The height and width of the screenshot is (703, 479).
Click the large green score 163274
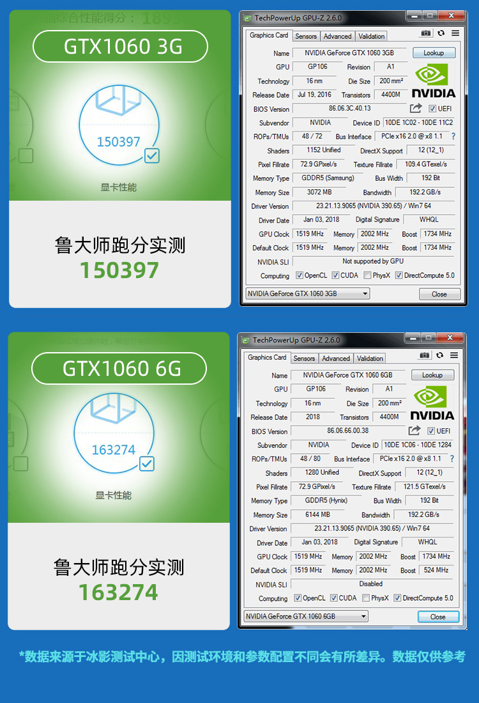click(x=118, y=592)
